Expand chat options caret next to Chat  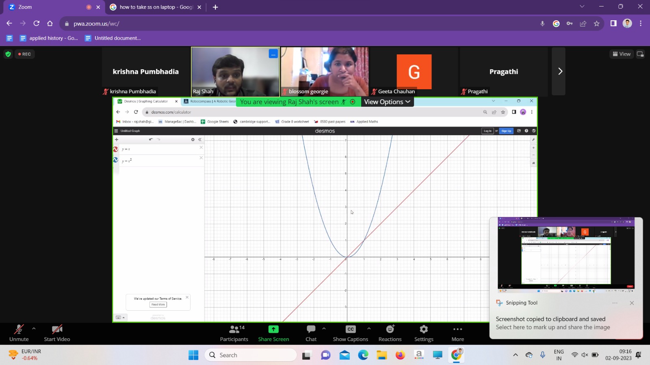click(324, 328)
